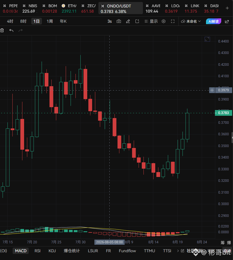
Task: Select the TTSI indicator
Action: click(x=167, y=251)
